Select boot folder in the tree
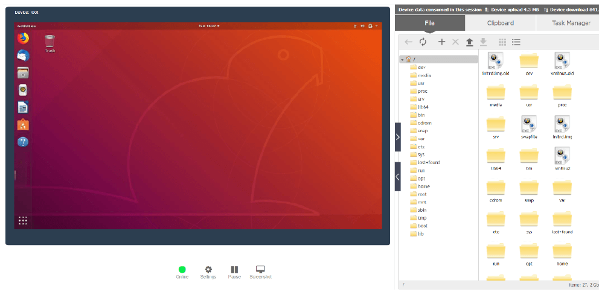 pyautogui.click(x=418, y=226)
